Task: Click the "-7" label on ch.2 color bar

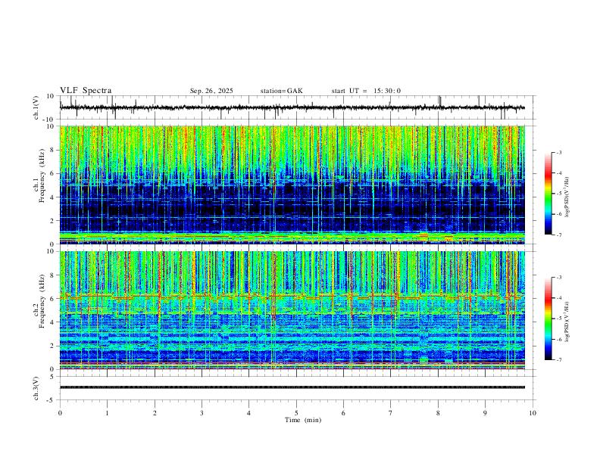Action: point(558,360)
